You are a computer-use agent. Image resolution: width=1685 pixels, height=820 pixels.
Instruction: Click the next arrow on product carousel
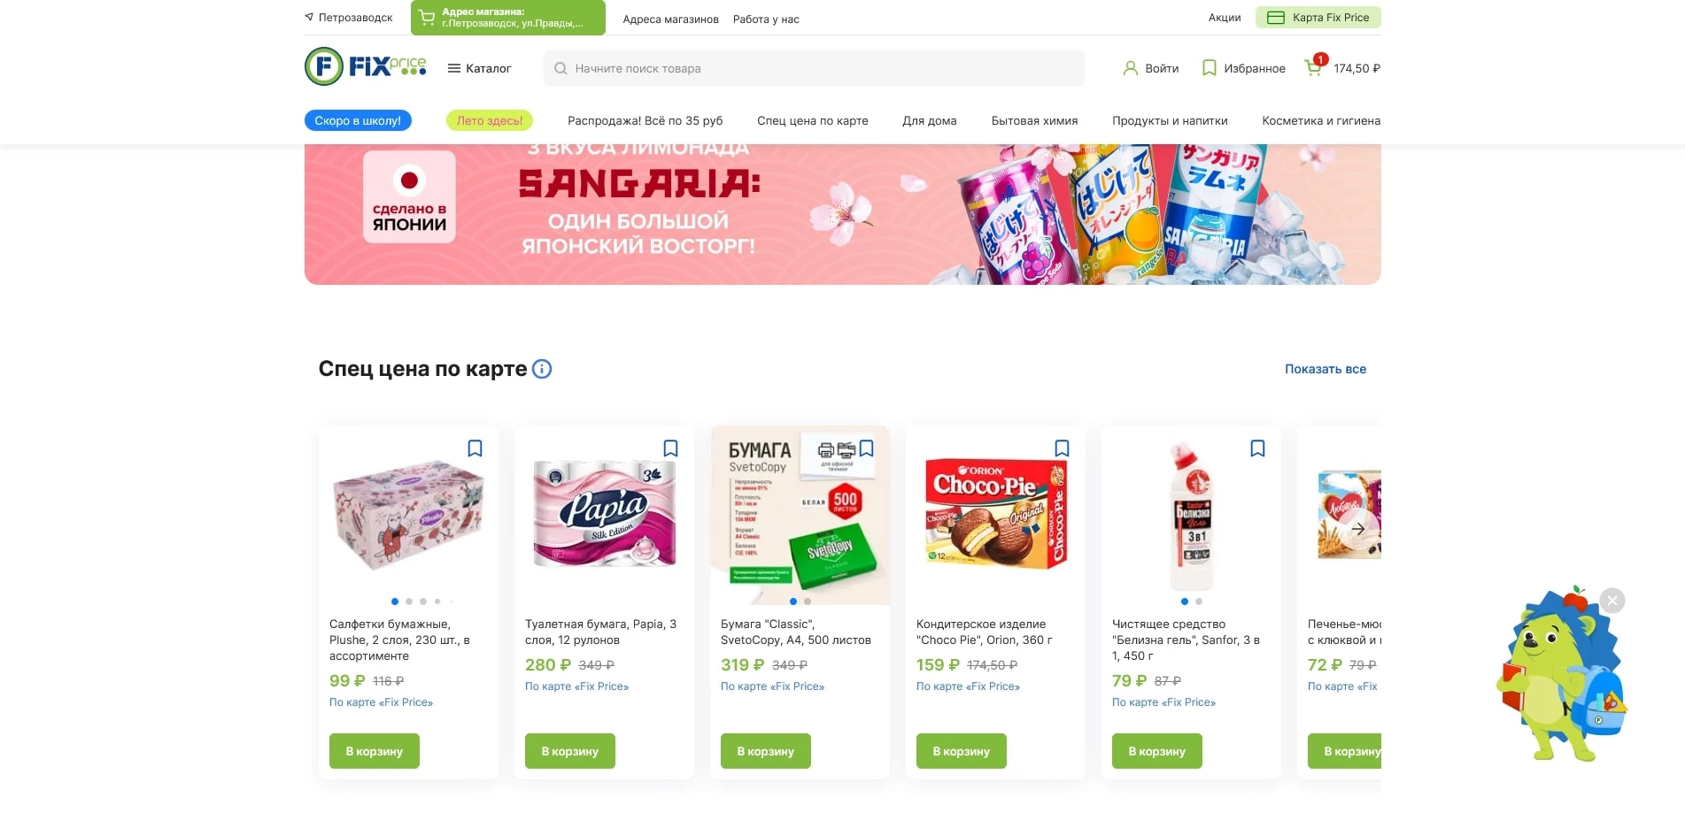click(x=1358, y=529)
